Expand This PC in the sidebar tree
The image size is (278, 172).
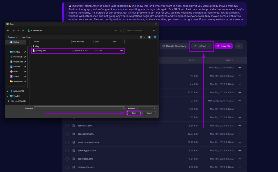coord(7,96)
